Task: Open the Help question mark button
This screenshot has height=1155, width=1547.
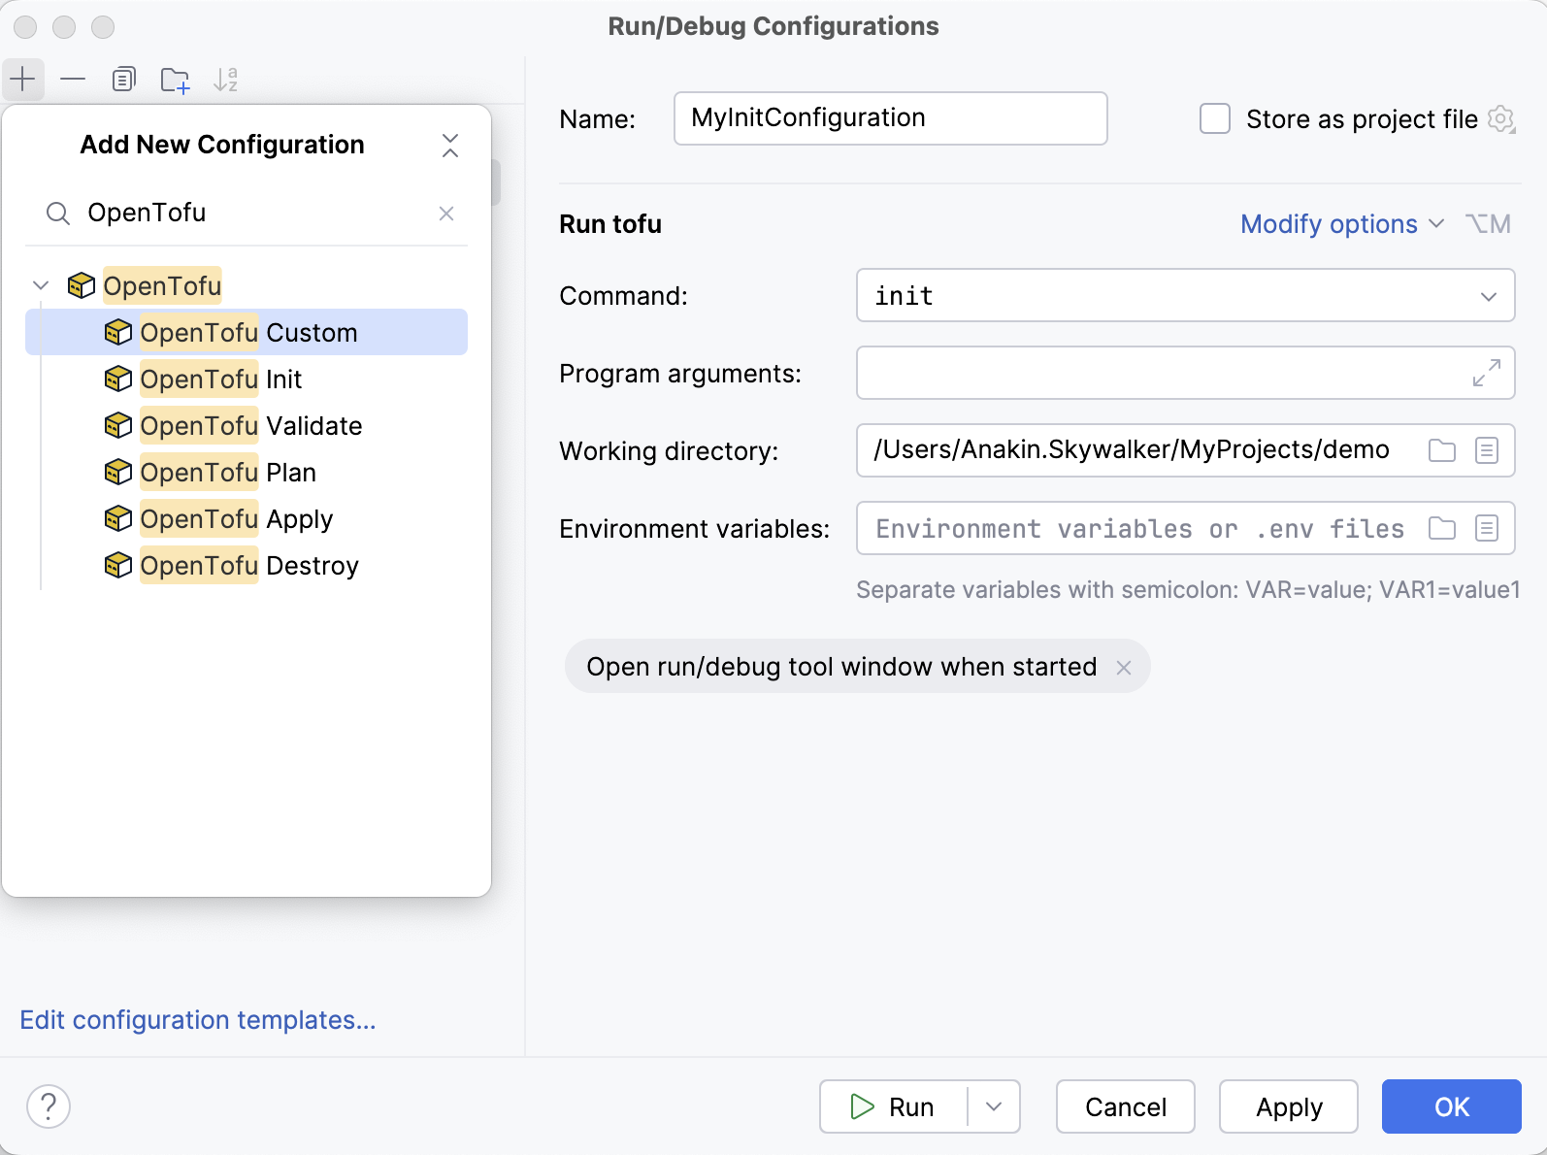Action: (x=49, y=1106)
